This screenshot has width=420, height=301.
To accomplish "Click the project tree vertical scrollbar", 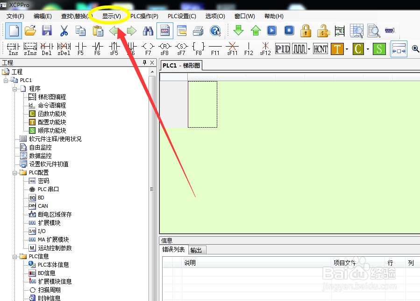I will click(x=150, y=189).
